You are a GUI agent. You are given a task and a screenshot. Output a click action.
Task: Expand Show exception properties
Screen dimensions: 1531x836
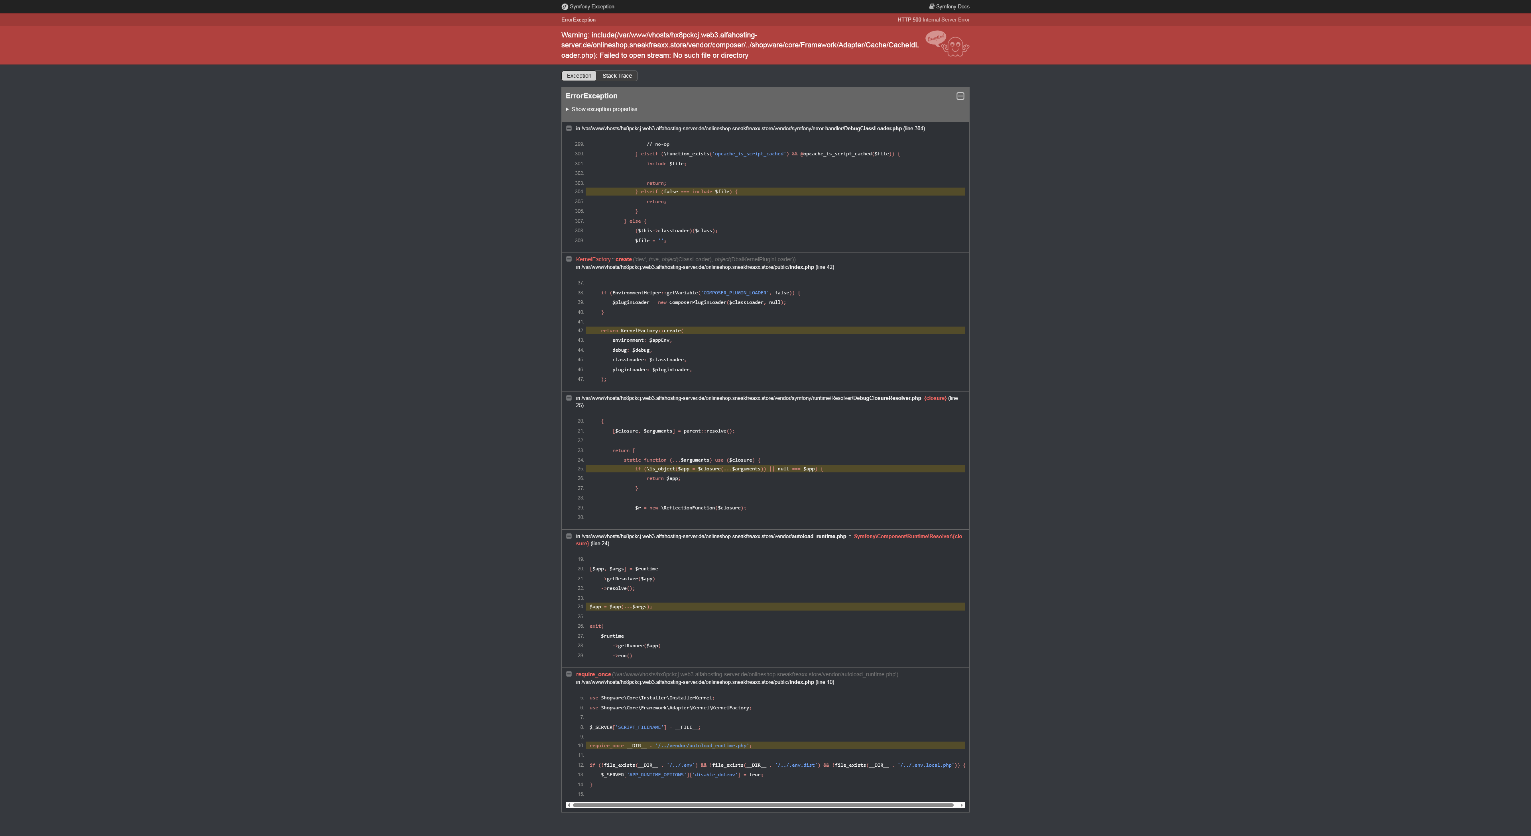(603, 109)
